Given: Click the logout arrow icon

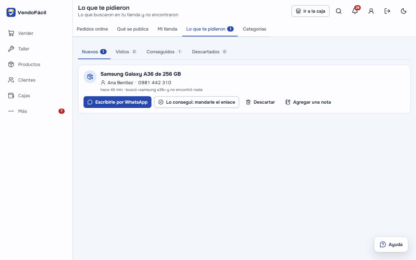Looking at the screenshot, I should tap(387, 11).
